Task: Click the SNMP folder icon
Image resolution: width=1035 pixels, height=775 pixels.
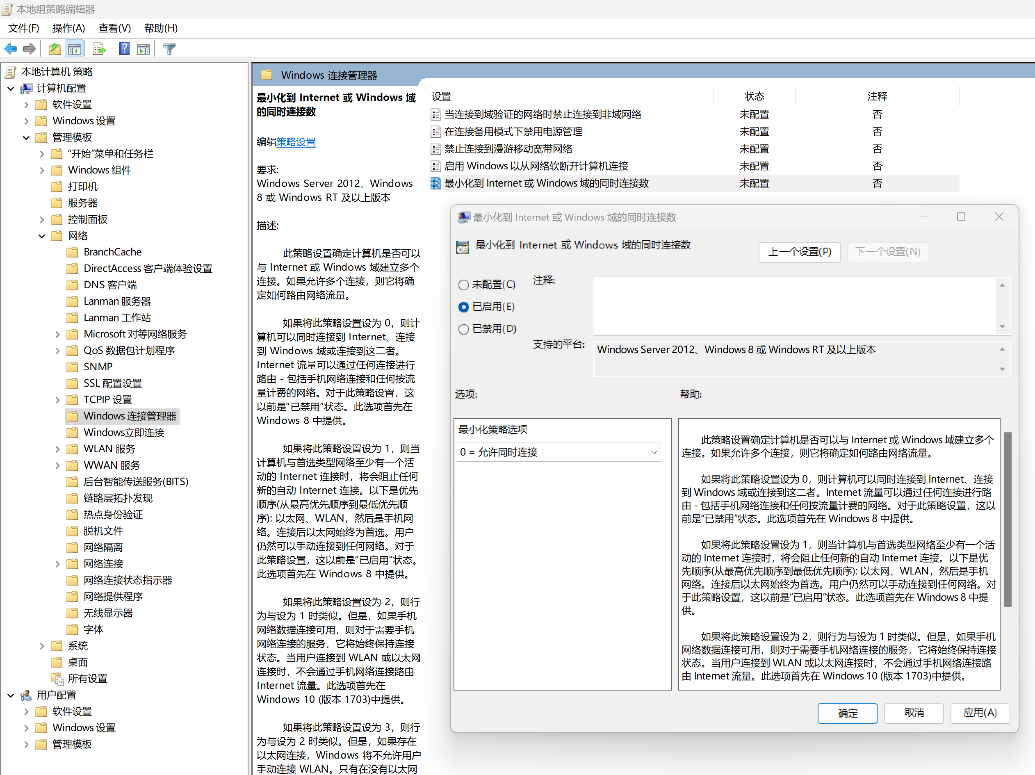Action: tap(72, 367)
